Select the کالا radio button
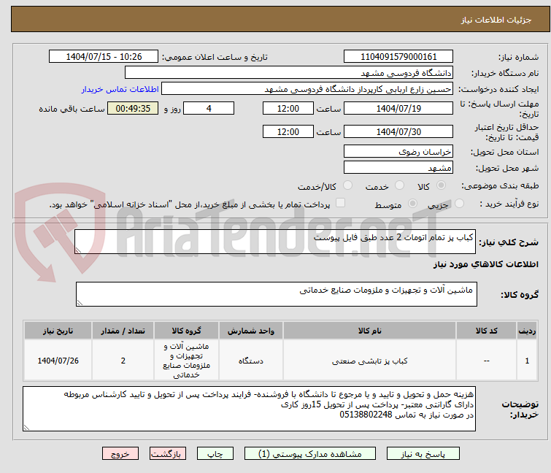This screenshot has height=473, width=551. (441, 185)
